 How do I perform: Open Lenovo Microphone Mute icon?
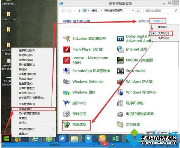[x=67, y=60]
